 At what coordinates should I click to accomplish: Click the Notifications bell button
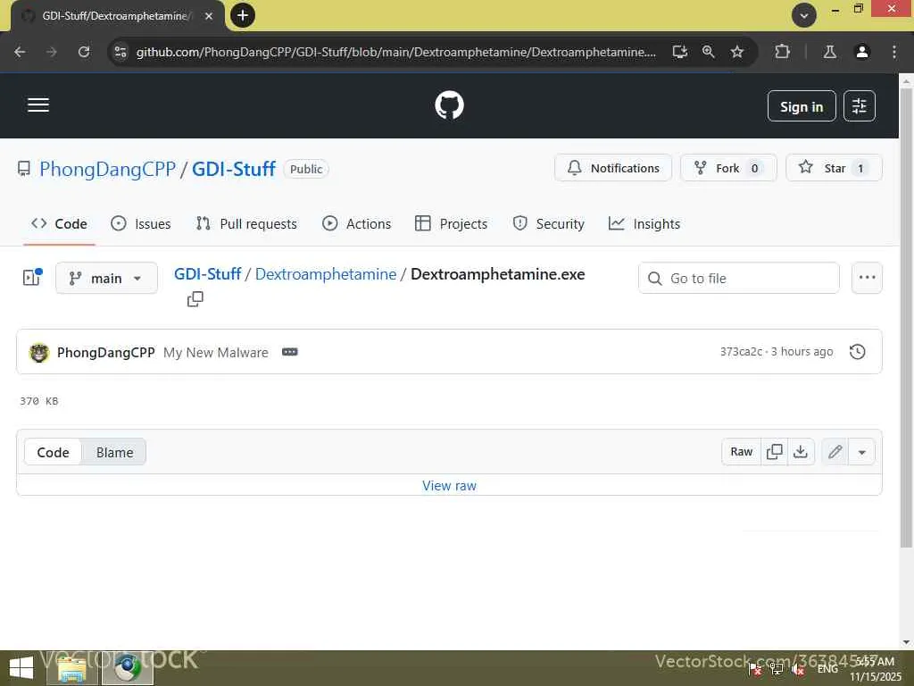click(x=613, y=168)
